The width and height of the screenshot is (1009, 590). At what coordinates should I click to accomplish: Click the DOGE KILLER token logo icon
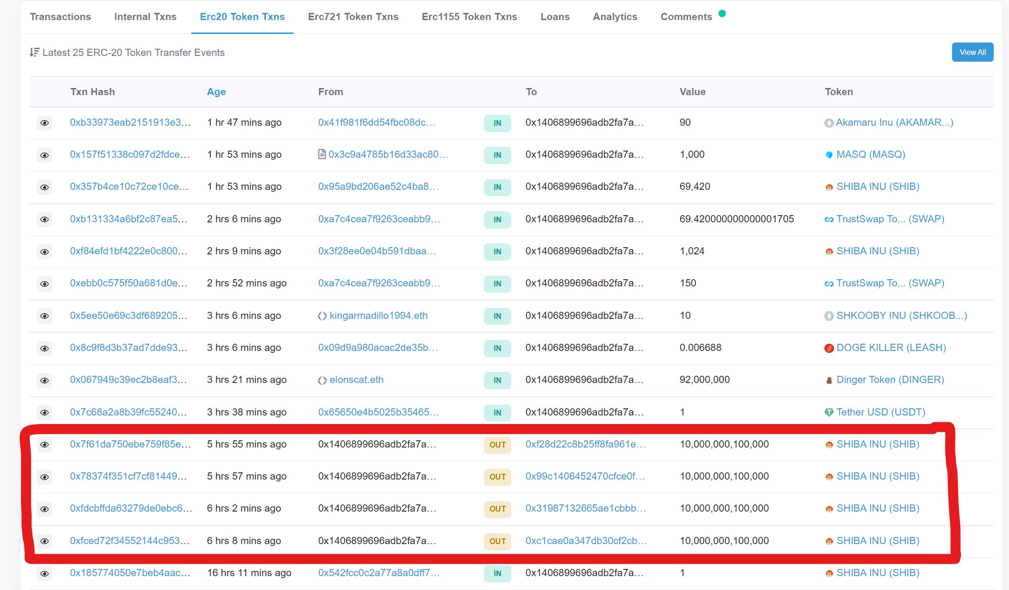click(x=829, y=348)
